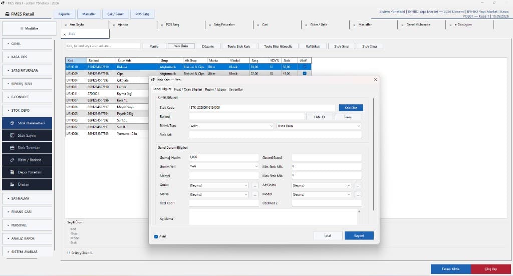Open the Adet unit dropdown

pyautogui.click(x=231, y=126)
